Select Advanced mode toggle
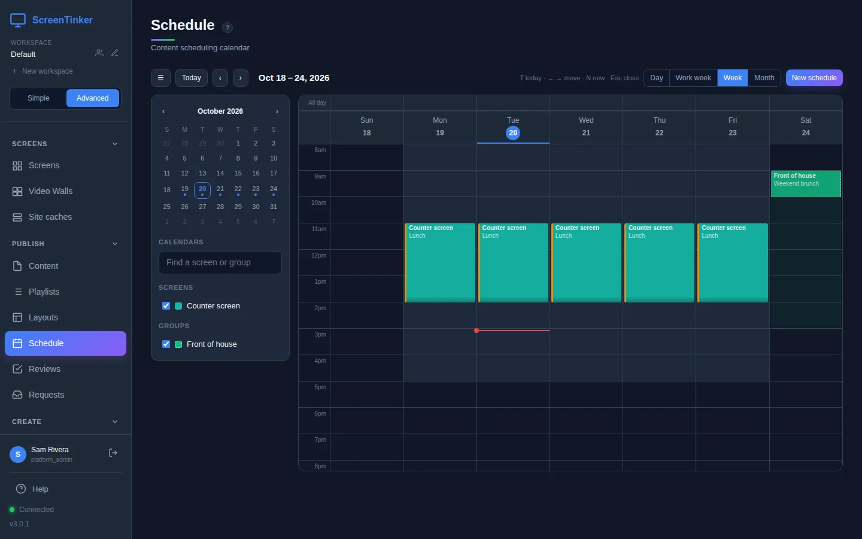The height and width of the screenshot is (539, 862). pos(93,98)
